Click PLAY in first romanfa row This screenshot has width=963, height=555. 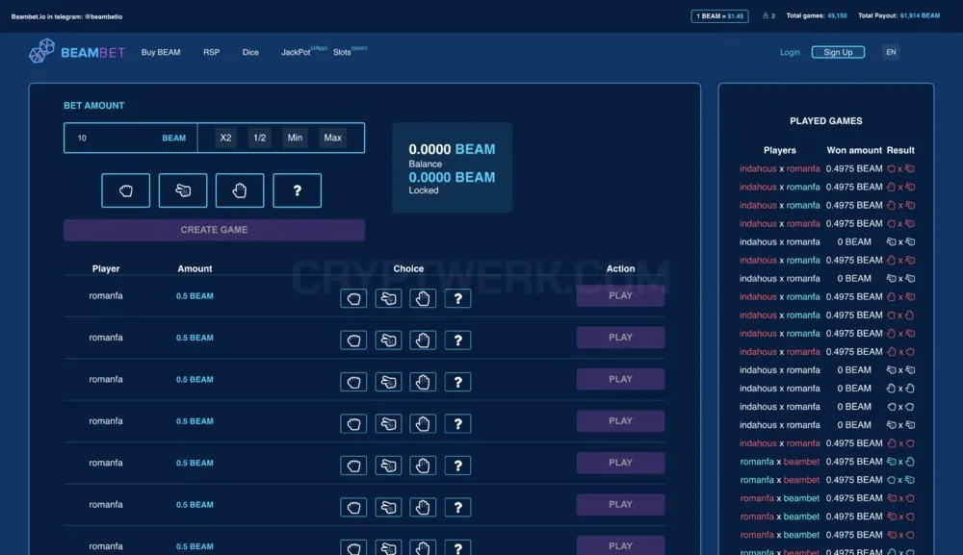click(x=620, y=295)
